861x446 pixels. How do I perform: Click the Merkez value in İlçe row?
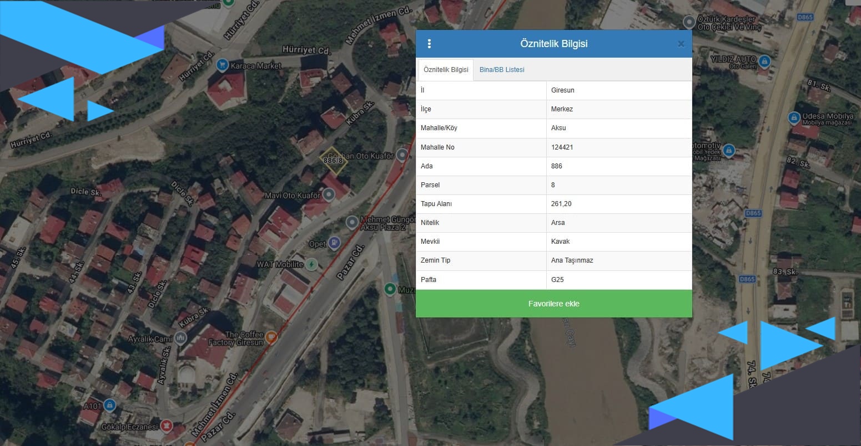[562, 109]
